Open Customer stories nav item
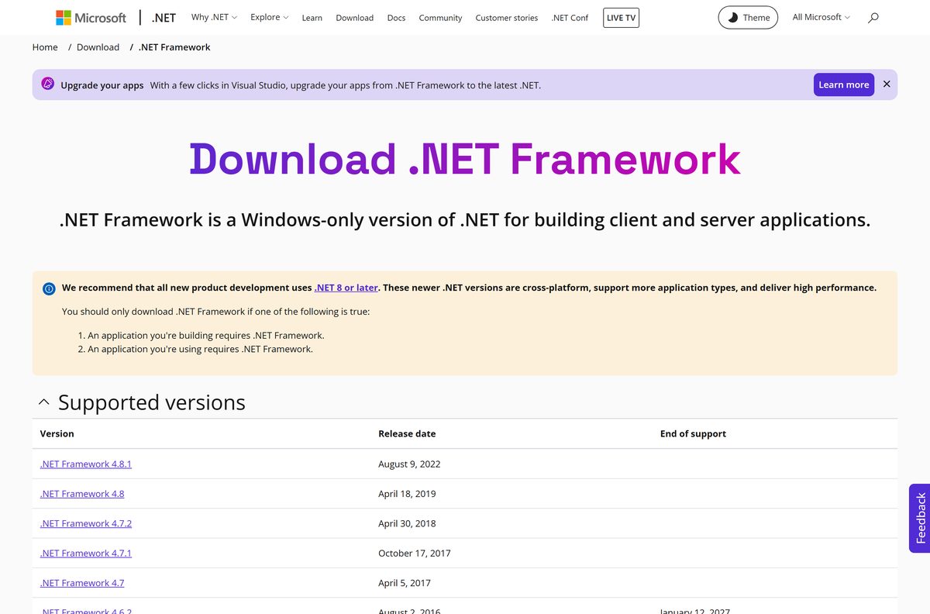The image size is (930, 614). pyautogui.click(x=507, y=18)
